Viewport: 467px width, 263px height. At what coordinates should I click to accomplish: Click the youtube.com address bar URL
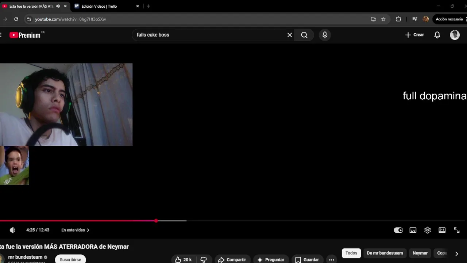point(70,19)
